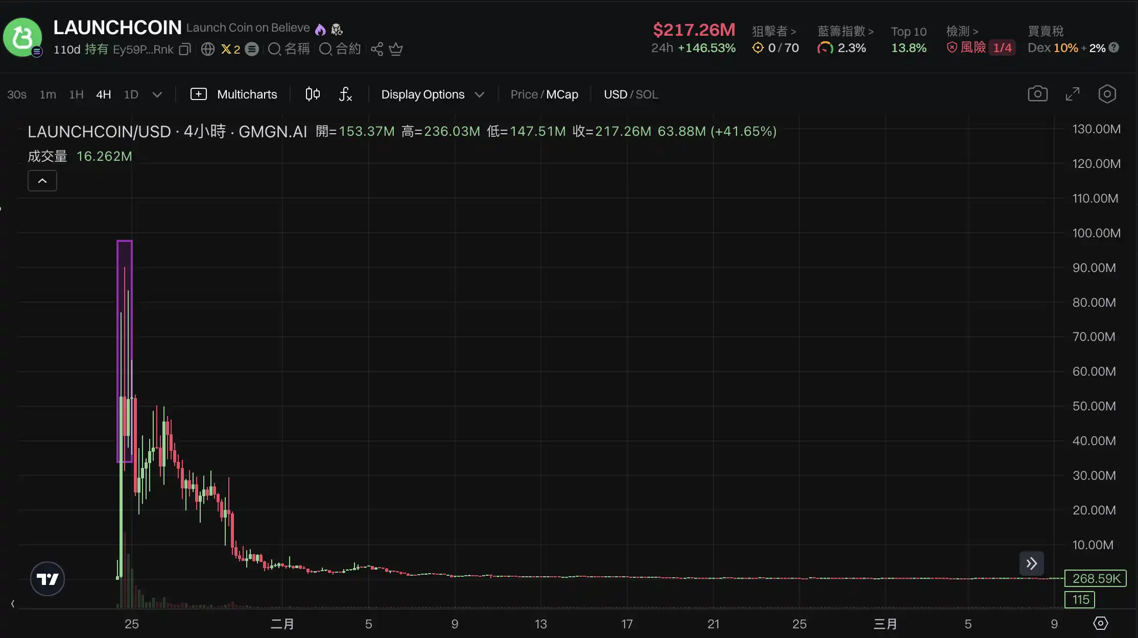Take a chart screenshot with camera icon
This screenshot has width=1138, height=638.
[x=1038, y=94]
